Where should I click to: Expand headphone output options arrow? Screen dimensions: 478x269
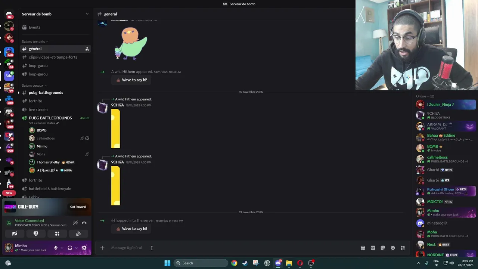click(x=76, y=248)
